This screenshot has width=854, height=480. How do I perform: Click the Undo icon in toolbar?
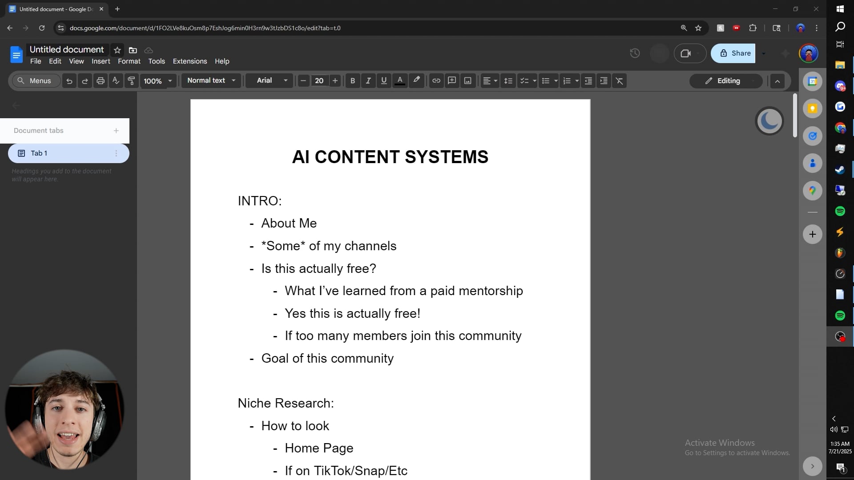coord(69,81)
